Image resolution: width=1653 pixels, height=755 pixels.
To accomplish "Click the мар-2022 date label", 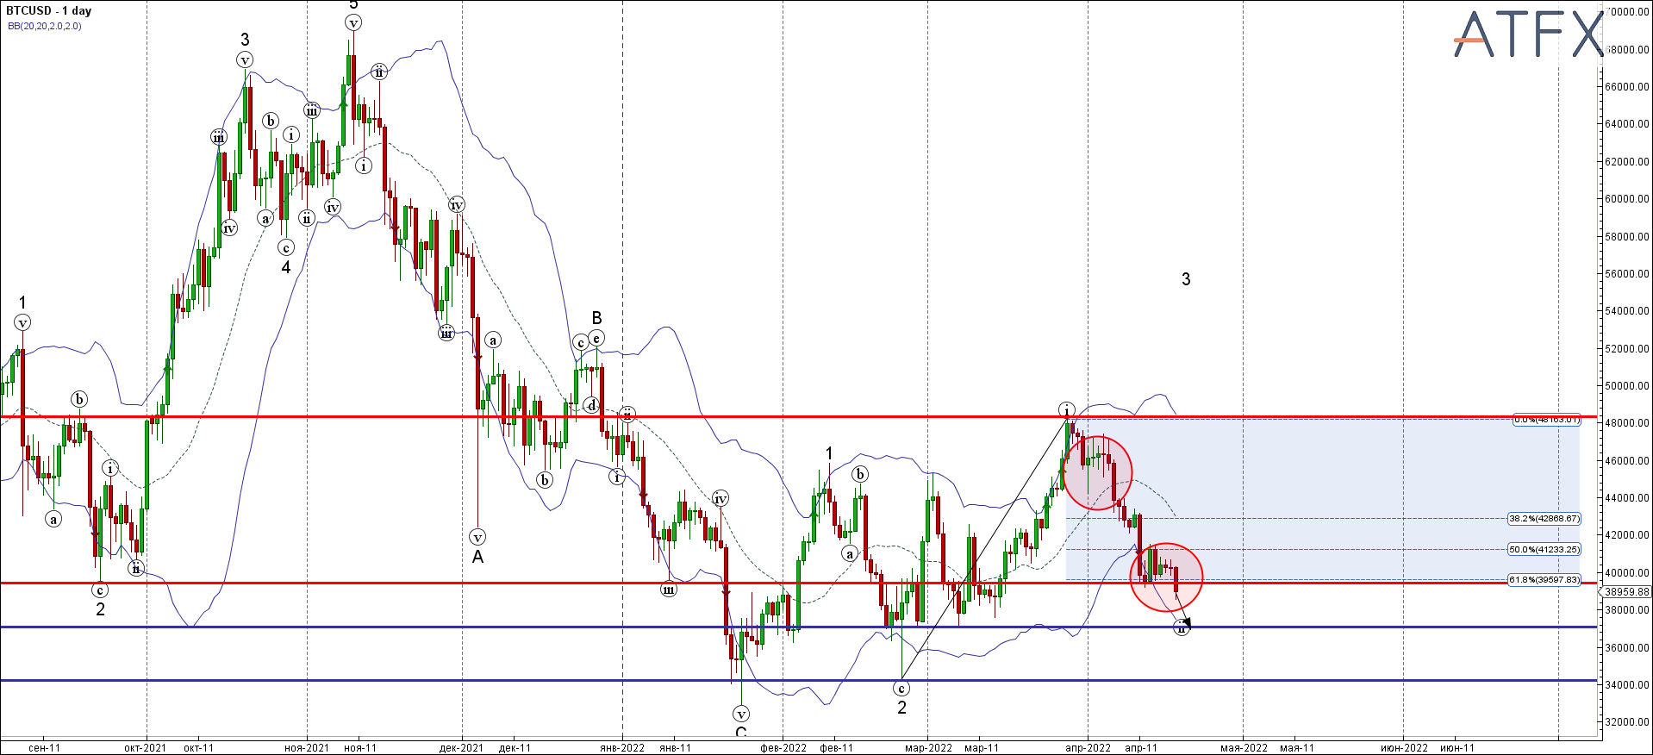I will click(x=928, y=747).
